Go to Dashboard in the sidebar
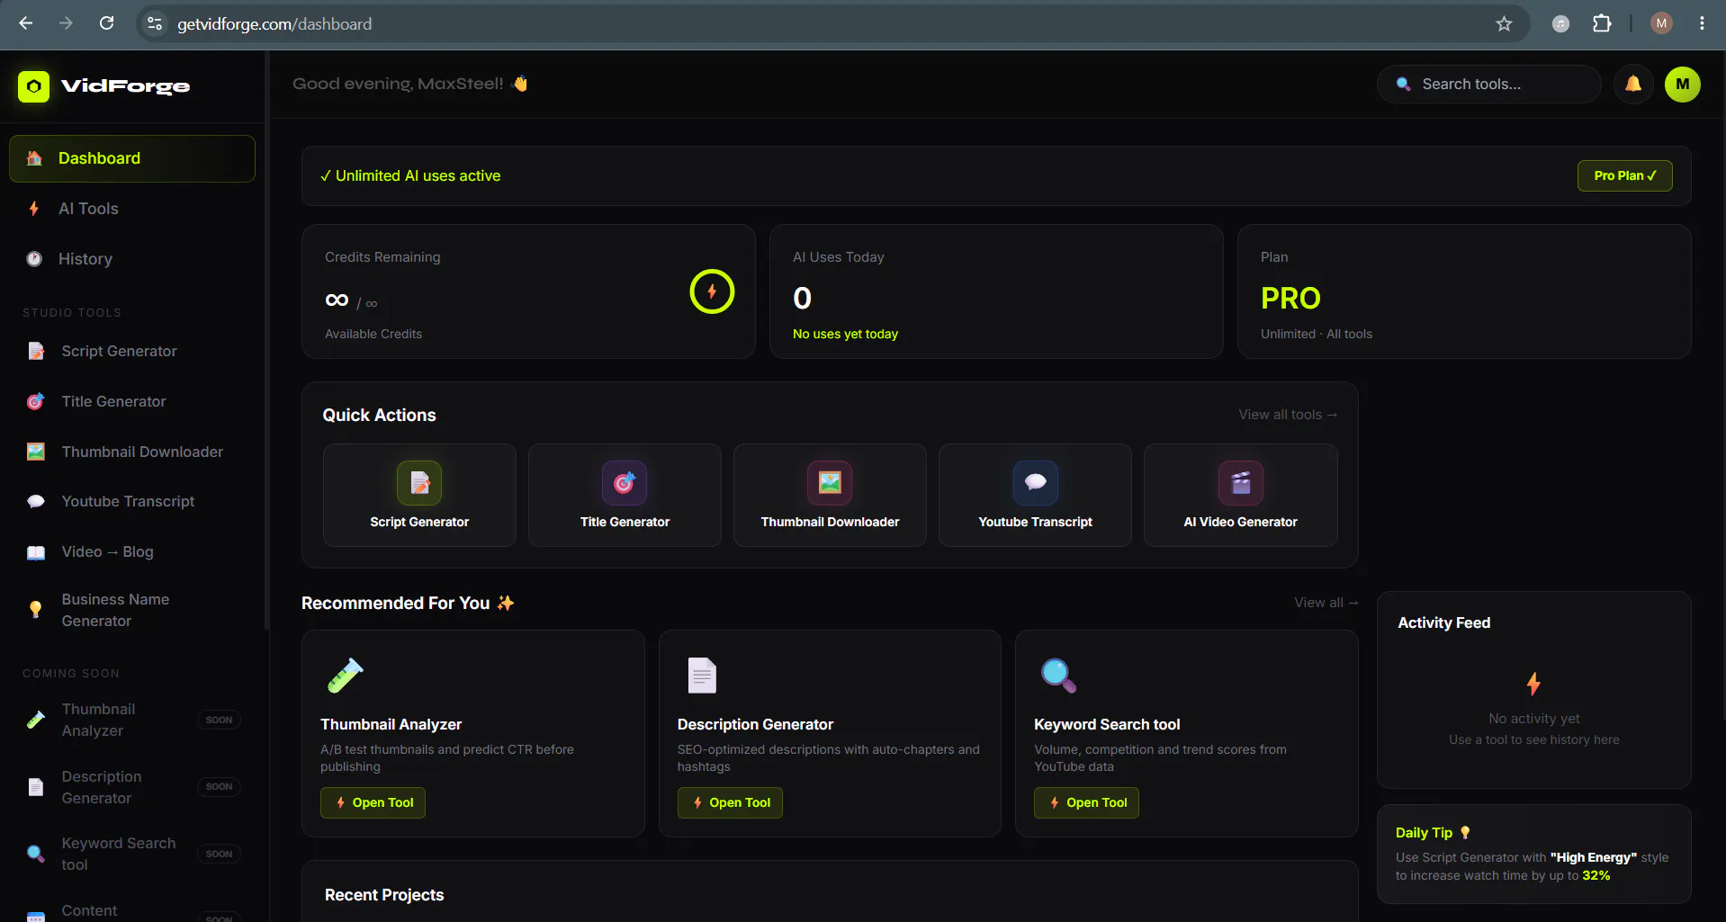Screen dimensions: 1726x922 [x=132, y=158]
